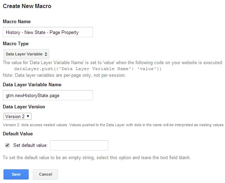Click the 'Set default value:' label text

pos(30,145)
